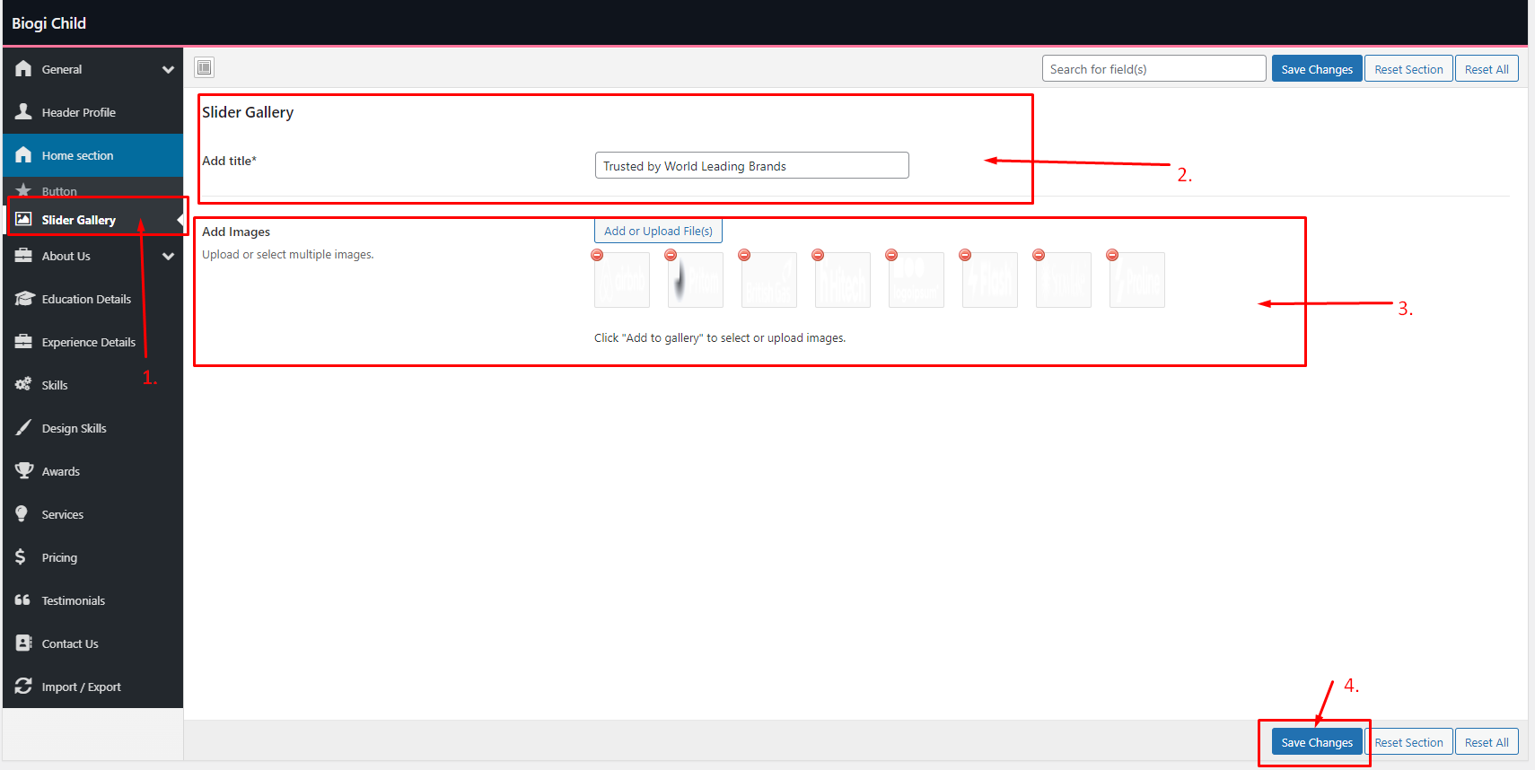Select the Slider Gallery submenu item
The image size is (1535, 770).
point(93,220)
